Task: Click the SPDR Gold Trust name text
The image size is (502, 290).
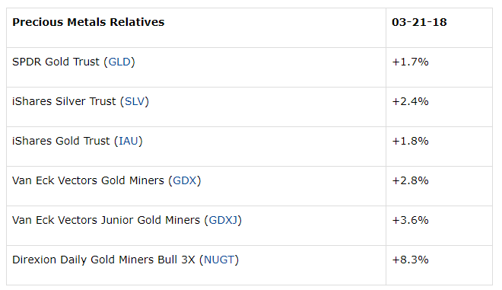Action: (56, 62)
